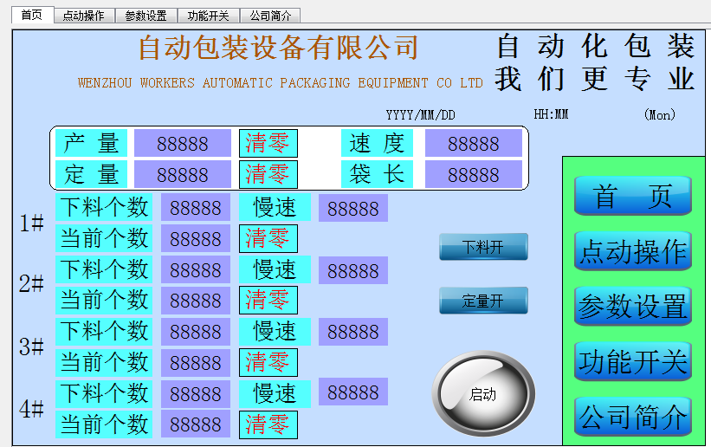Click the 公司简介 blue side button
711x447 pixels.
tap(632, 417)
